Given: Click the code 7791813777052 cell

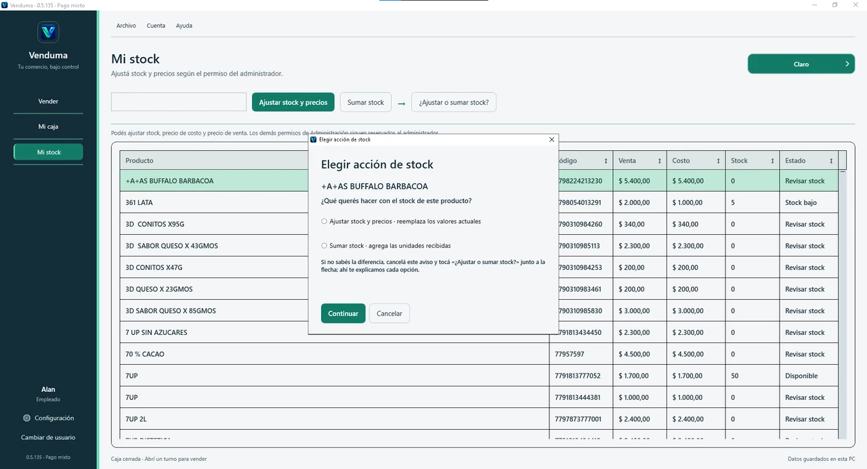Looking at the screenshot, I should tap(580, 376).
